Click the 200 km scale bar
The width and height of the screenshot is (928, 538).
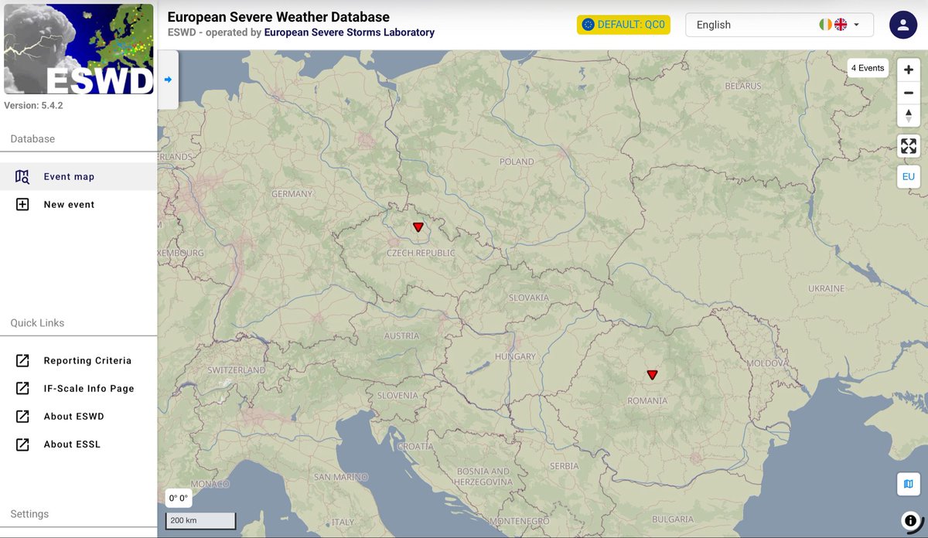[201, 520]
